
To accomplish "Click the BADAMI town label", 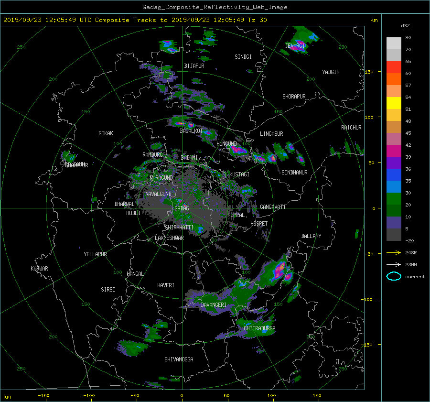I will pos(189,158).
